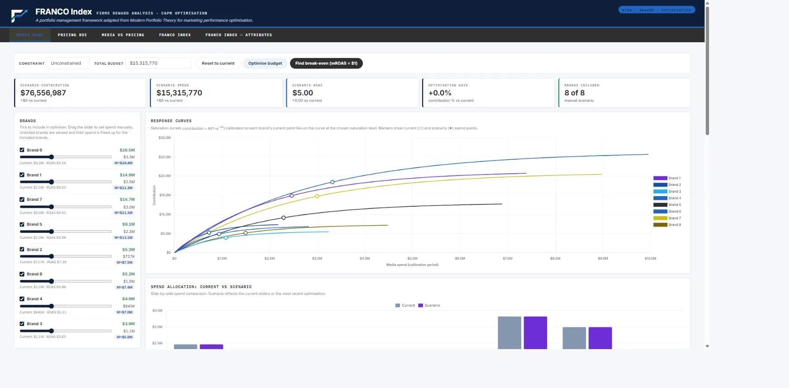Image resolution: width=789 pixels, height=388 pixels.
Task: Click Optimise budget button
Action: (x=265, y=63)
